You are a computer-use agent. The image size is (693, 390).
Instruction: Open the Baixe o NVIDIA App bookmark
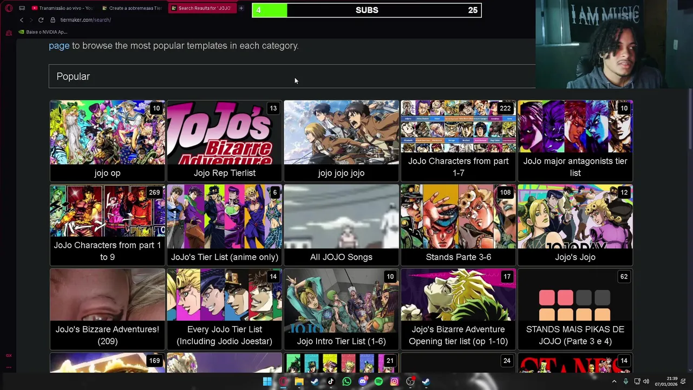click(x=43, y=32)
